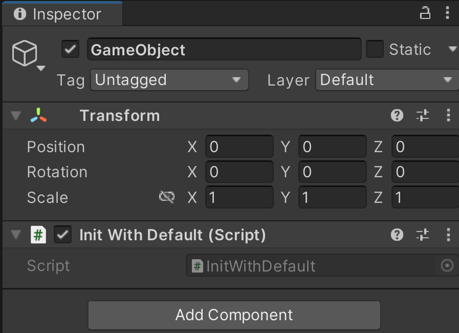This screenshot has width=459, height=333.
Task: Open Init With Default preset settings icon
Action: pos(422,235)
